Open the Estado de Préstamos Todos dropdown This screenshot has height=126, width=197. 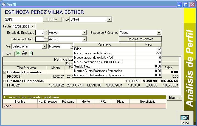click(159, 33)
